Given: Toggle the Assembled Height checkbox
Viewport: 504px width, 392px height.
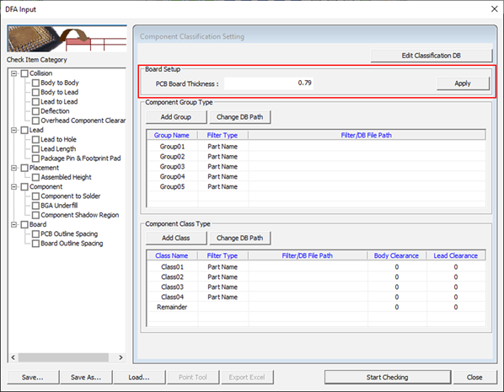Looking at the screenshot, I should tap(35, 178).
